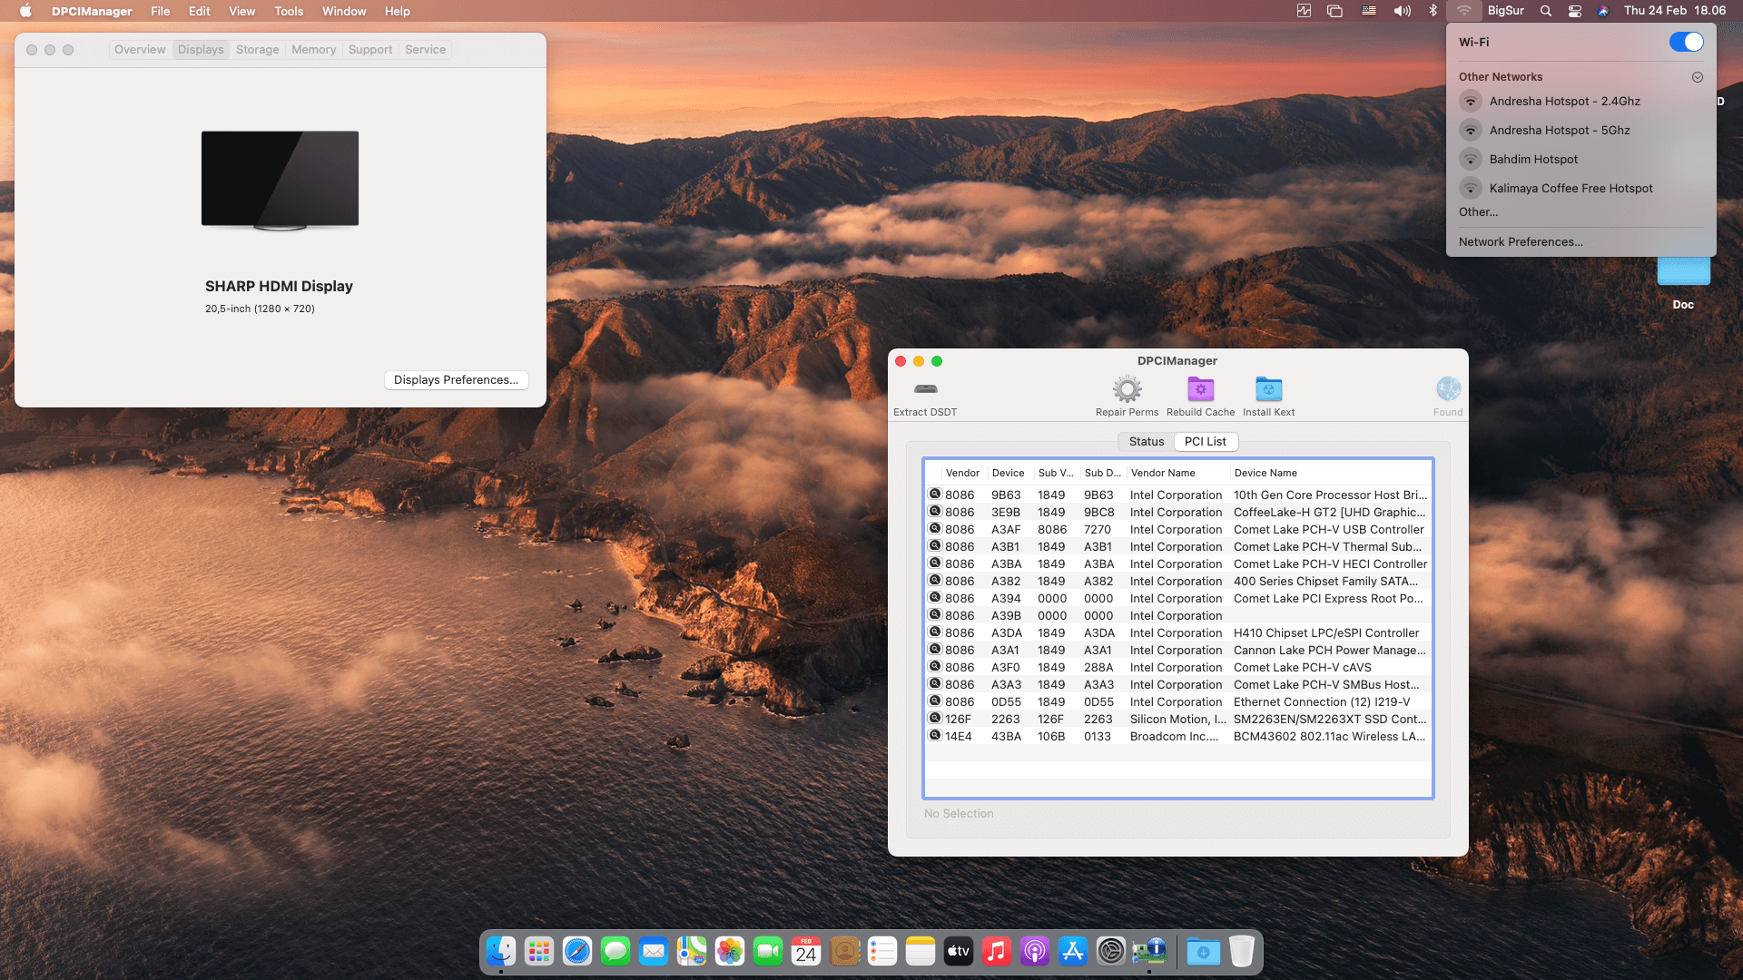The height and width of the screenshot is (980, 1743).
Task: Collapse the Other Networks section
Action: pyautogui.click(x=1697, y=77)
